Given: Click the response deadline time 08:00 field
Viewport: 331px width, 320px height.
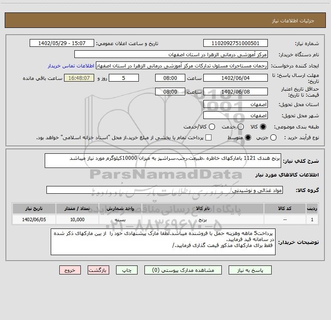Looking at the screenshot, I should tap(170, 78).
